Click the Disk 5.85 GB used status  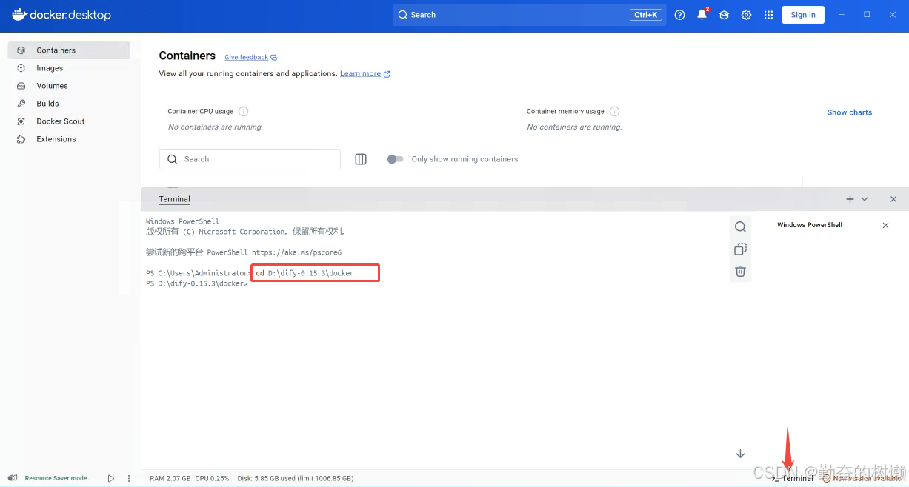(x=296, y=478)
